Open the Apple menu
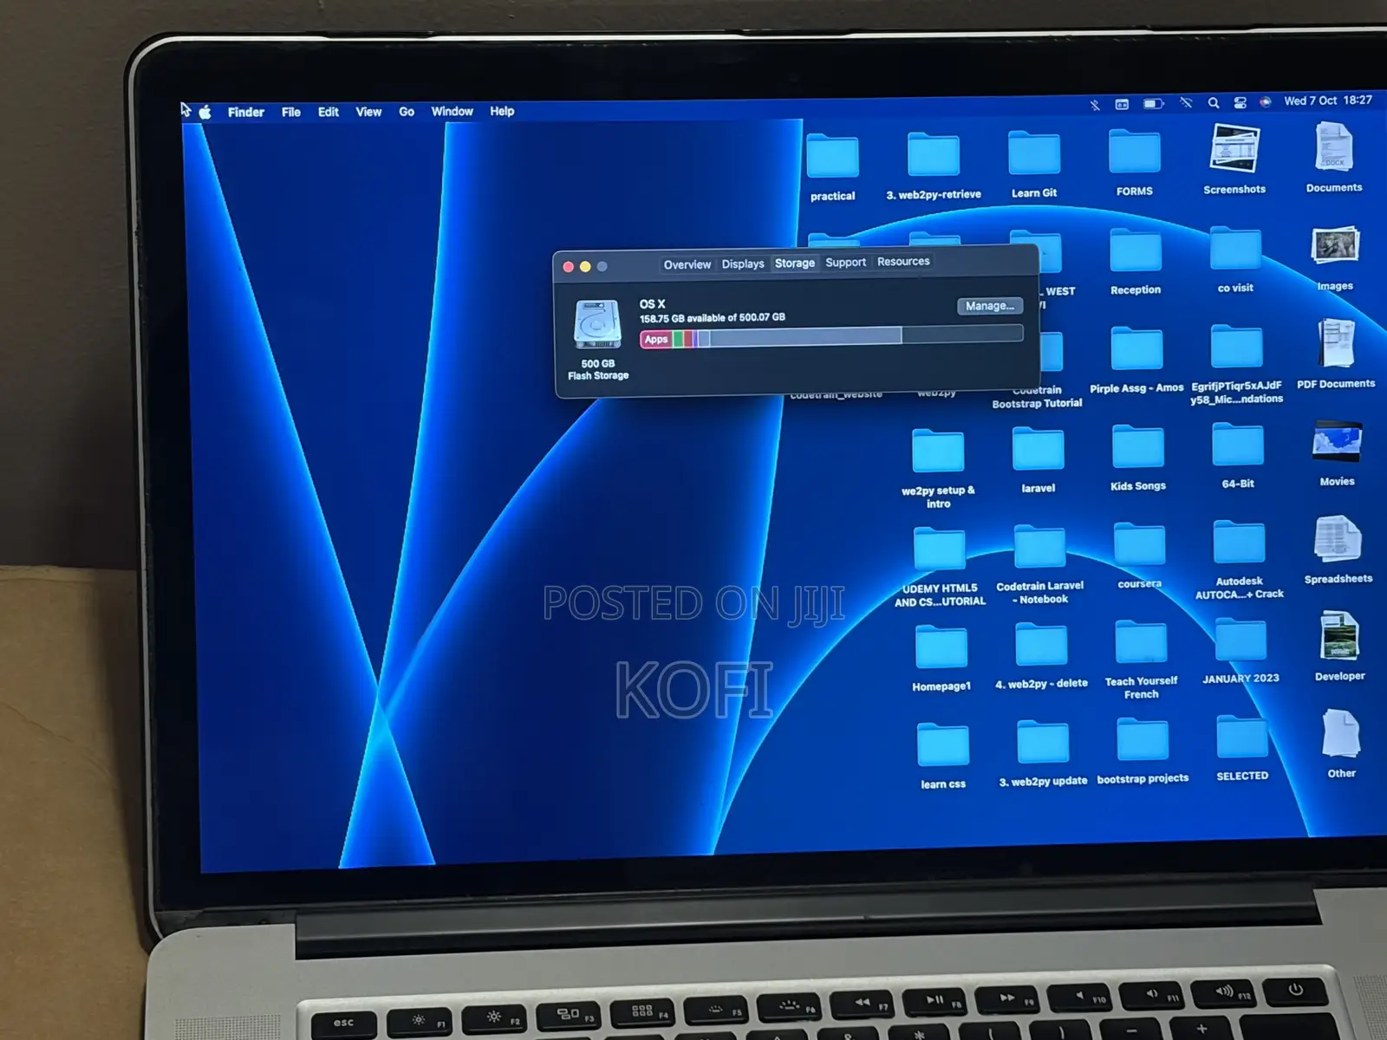 205,112
